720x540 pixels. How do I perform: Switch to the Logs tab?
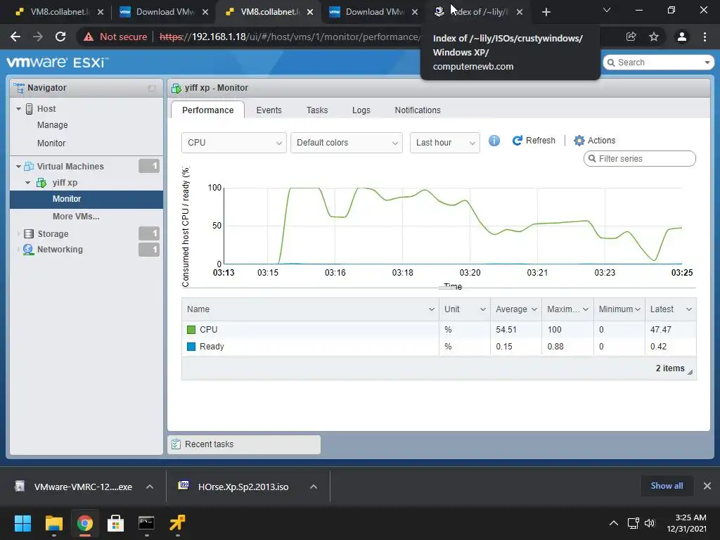click(361, 110)
